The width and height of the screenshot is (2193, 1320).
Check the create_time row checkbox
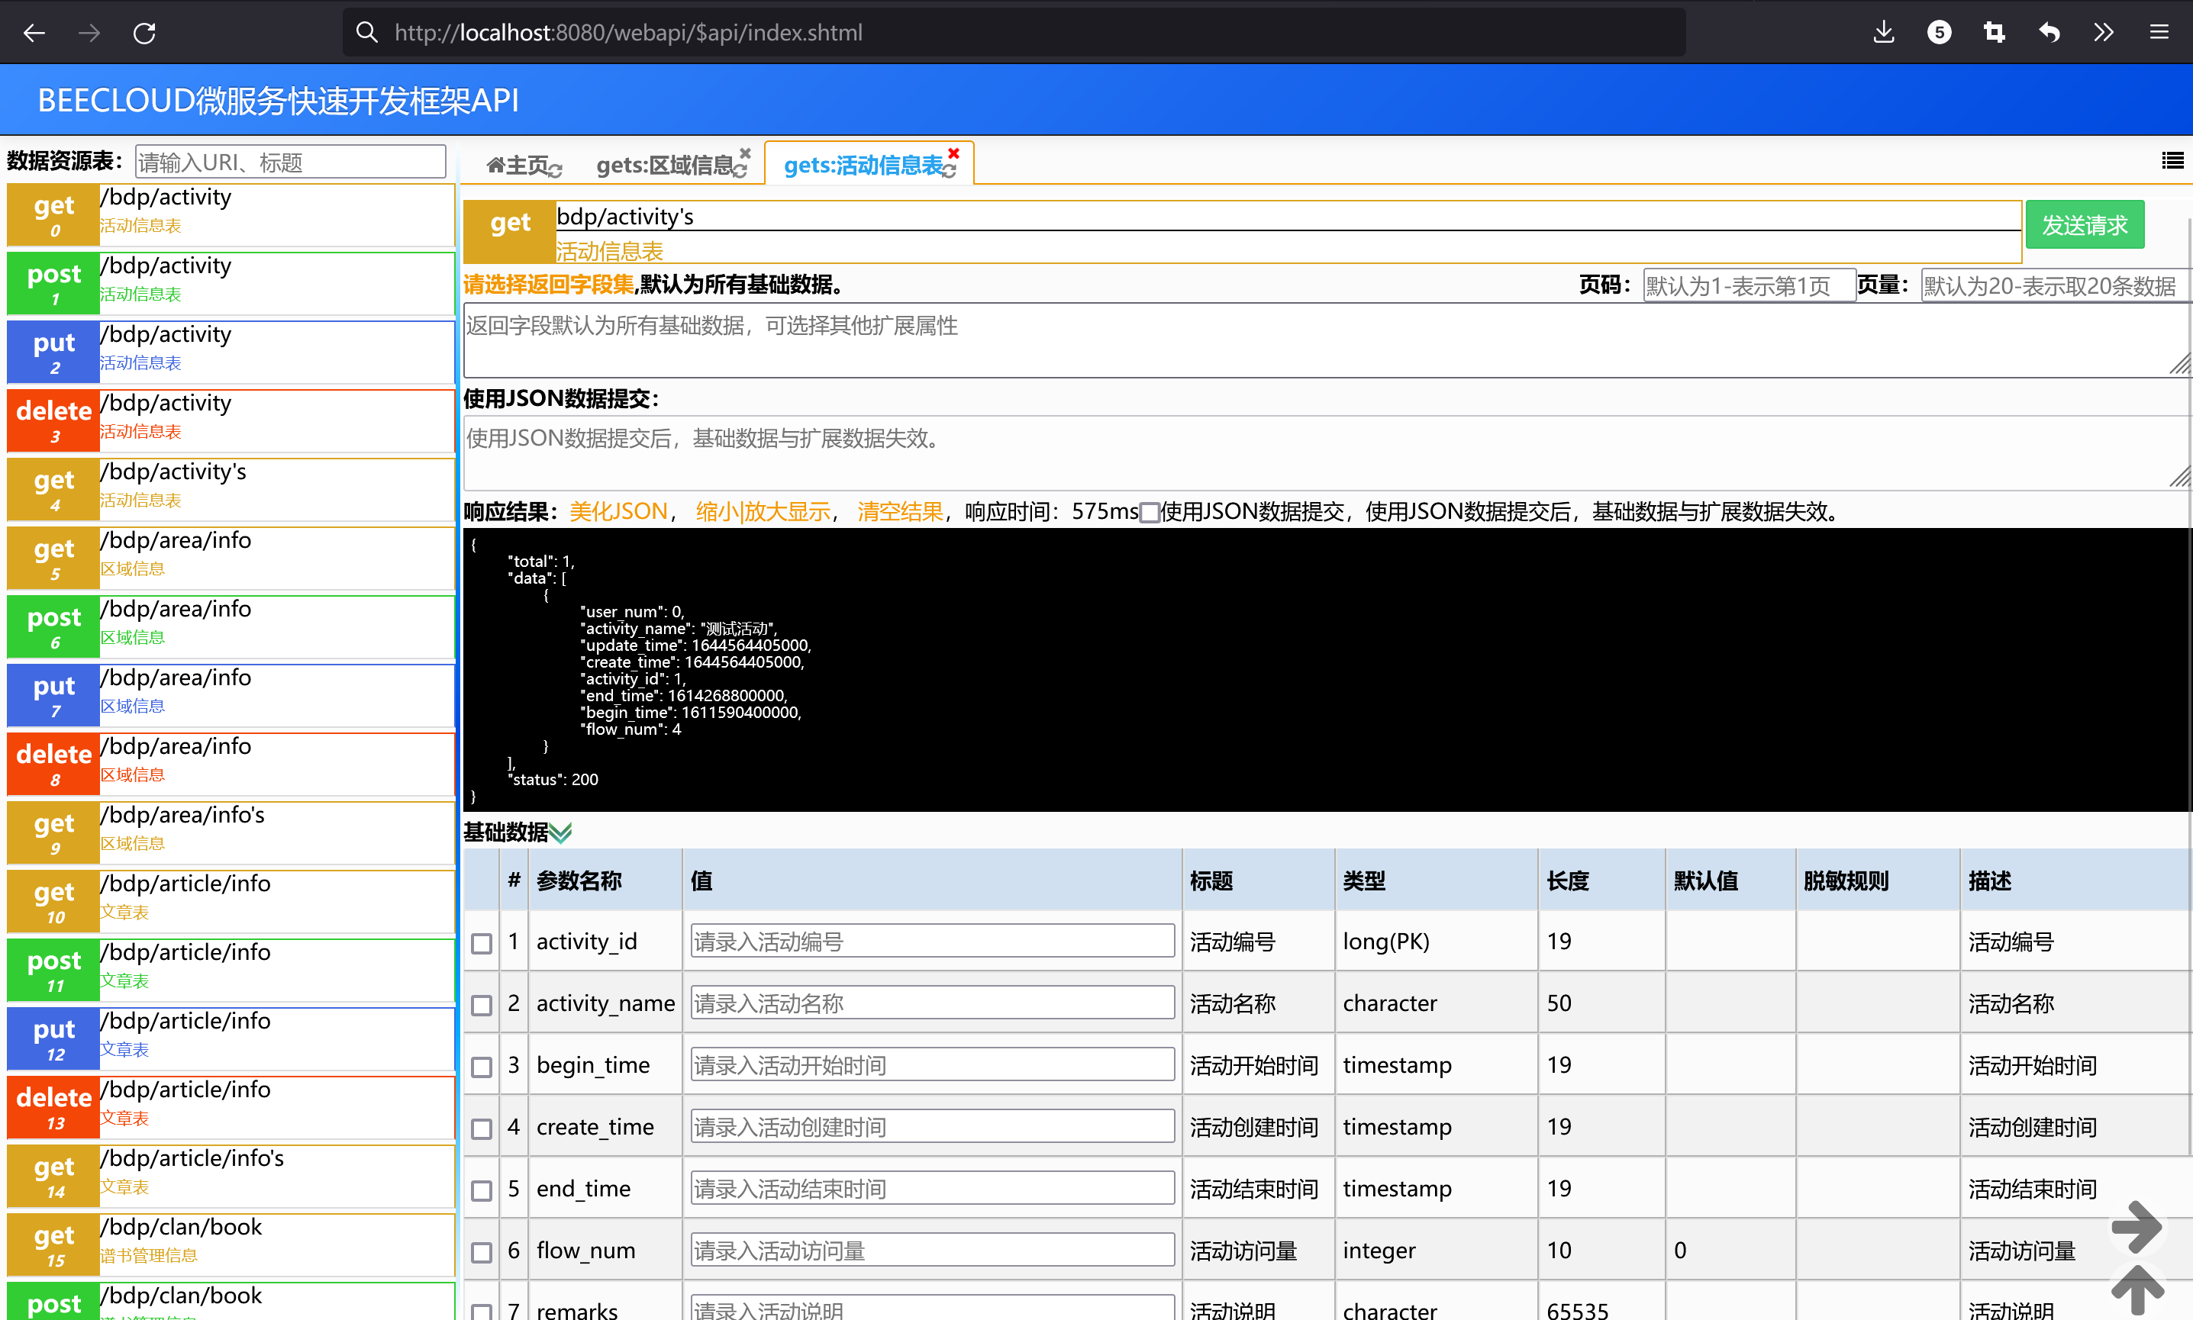(482, 1128)
